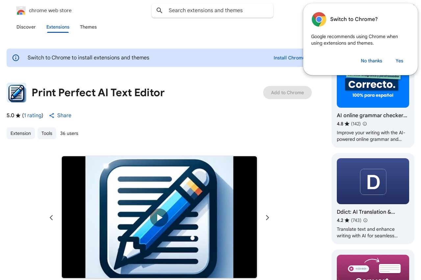Open the Ddict extension thumbnail
This screenshot has height=280, width=421.
click(x=373, y=181)
